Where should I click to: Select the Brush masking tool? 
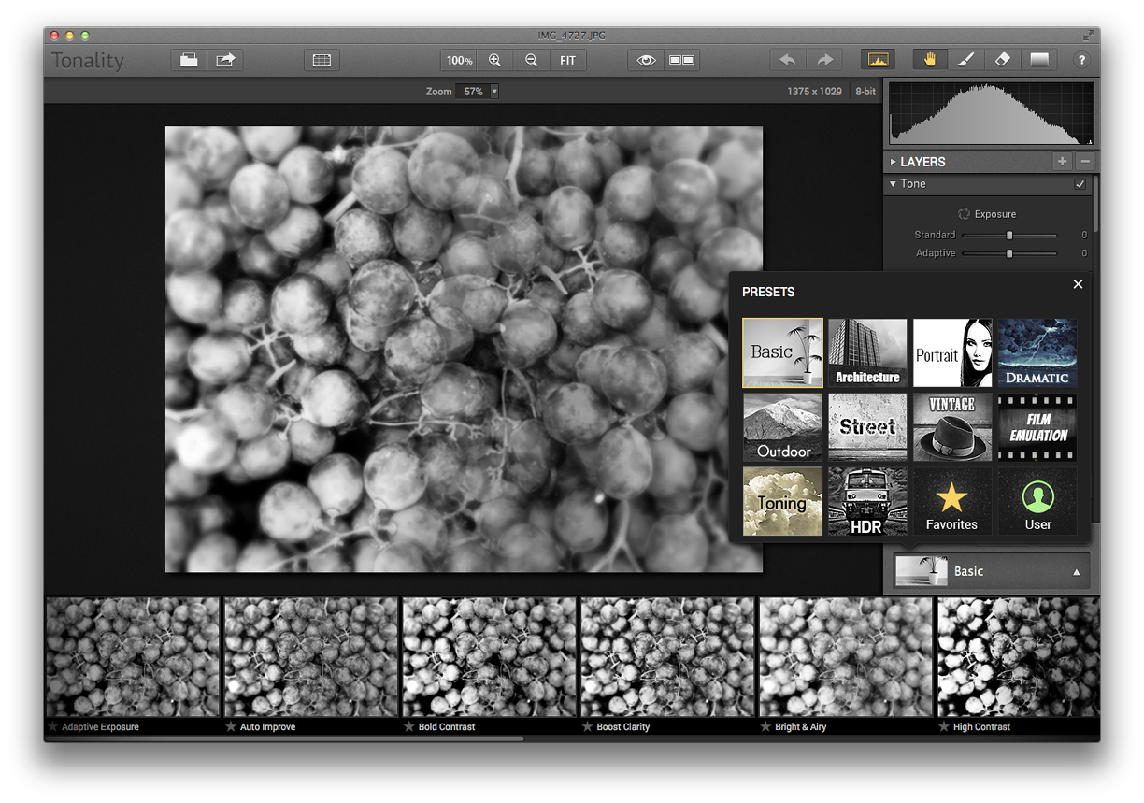coord(966,60)
